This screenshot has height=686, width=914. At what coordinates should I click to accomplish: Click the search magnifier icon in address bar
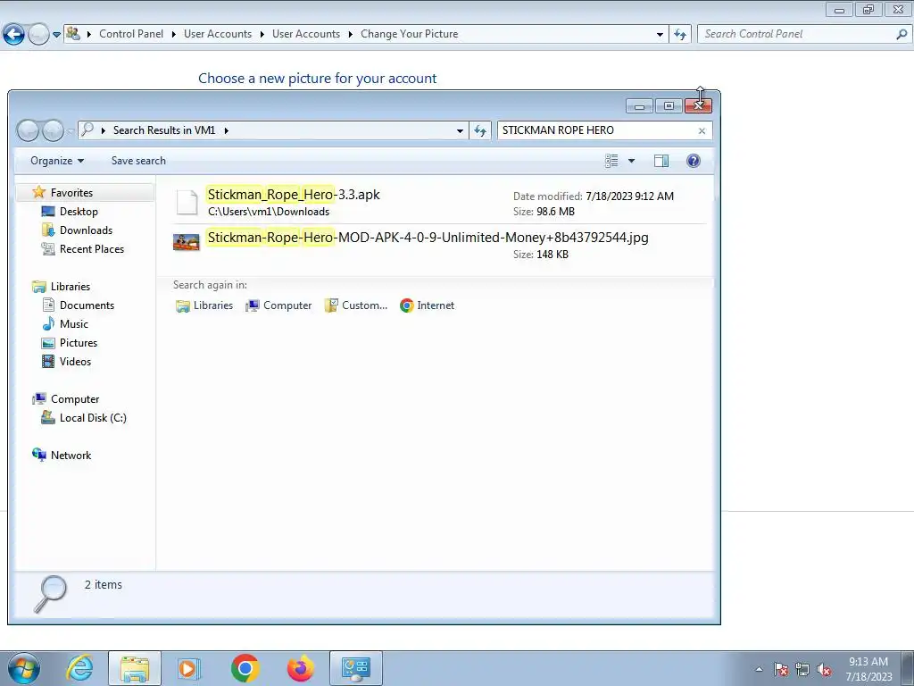pos(87,130)
